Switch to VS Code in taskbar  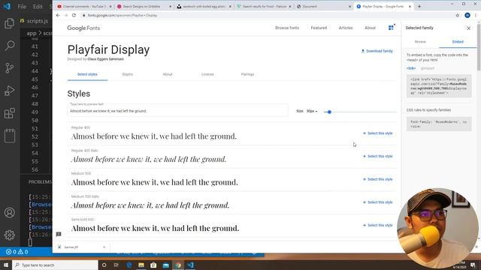click(x=190, y=265)
